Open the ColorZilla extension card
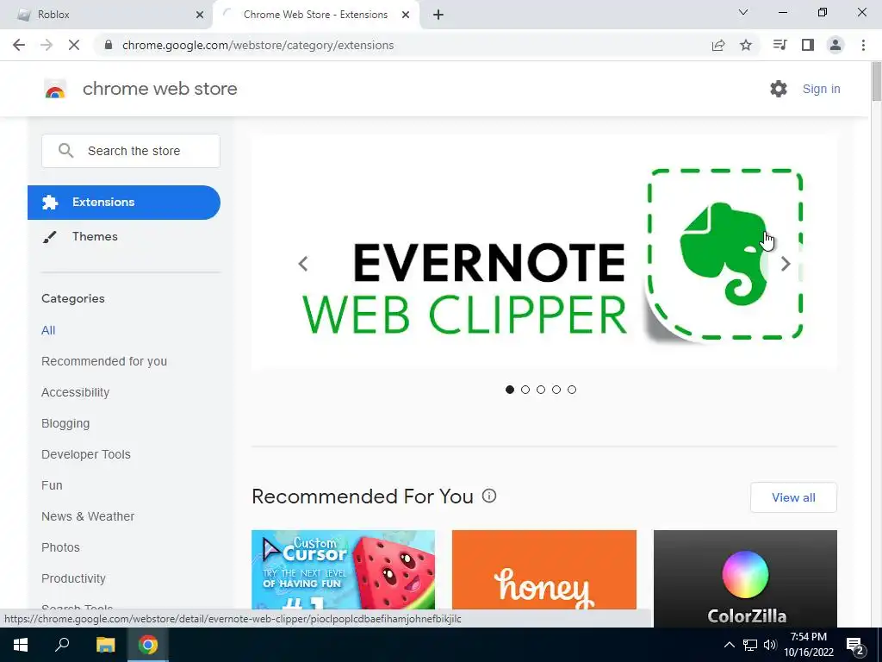882x662 pixels. [x=745, y=578]
